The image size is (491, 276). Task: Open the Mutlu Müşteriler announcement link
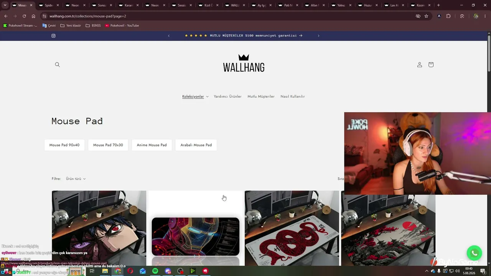(x=244, y=36)
